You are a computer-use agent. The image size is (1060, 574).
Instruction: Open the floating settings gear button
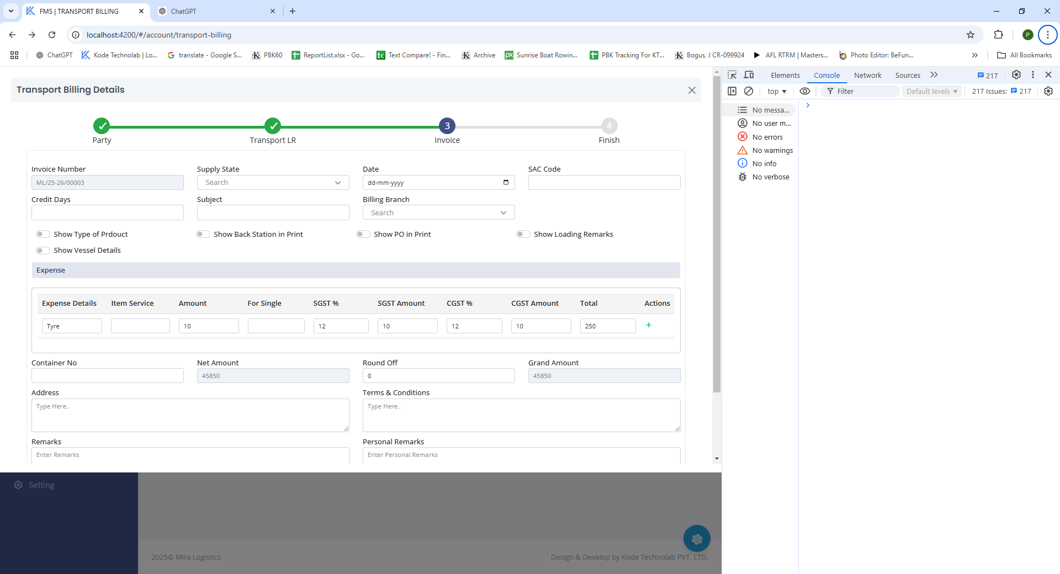(697, 539)
